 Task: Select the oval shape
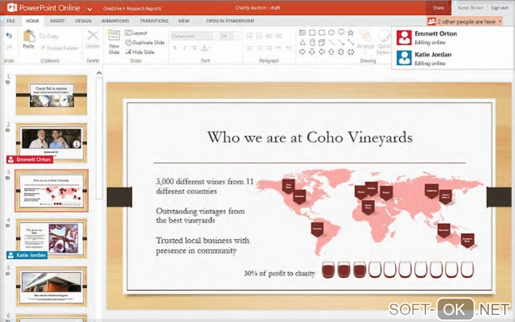(331, 32)
